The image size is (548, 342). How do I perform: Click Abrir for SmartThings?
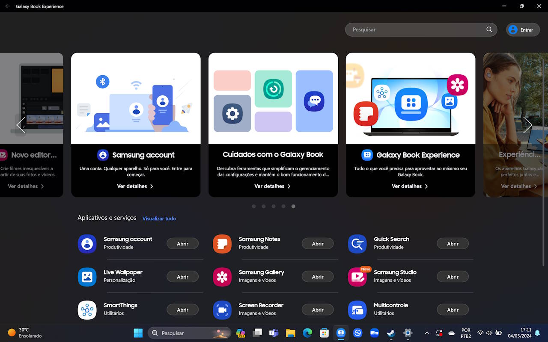pos(183,310)
